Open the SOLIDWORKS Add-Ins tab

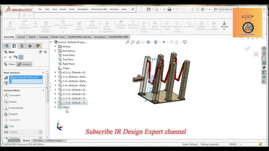point(79,37)
